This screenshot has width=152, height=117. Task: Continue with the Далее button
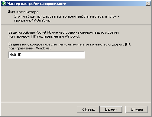point(111,109)
